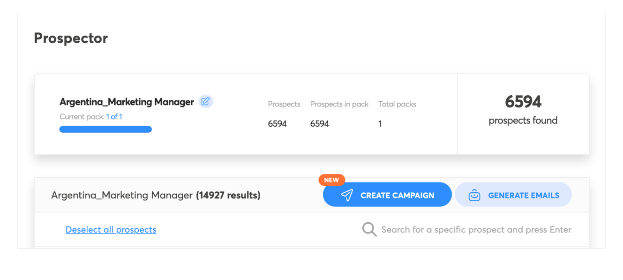Deselect all prospects via the link
Viewport: 623px width, 280px height.
(111, 230)
